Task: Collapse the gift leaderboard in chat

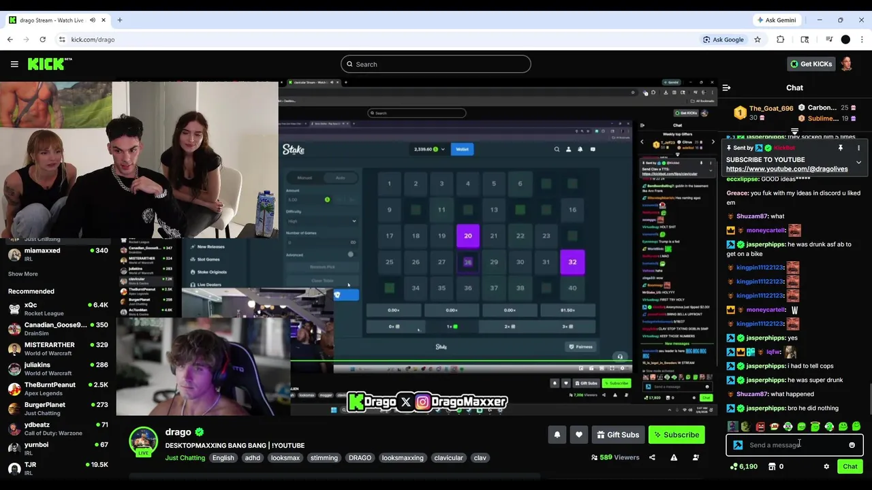Action: pyautogui.click(x=794, y=131)
